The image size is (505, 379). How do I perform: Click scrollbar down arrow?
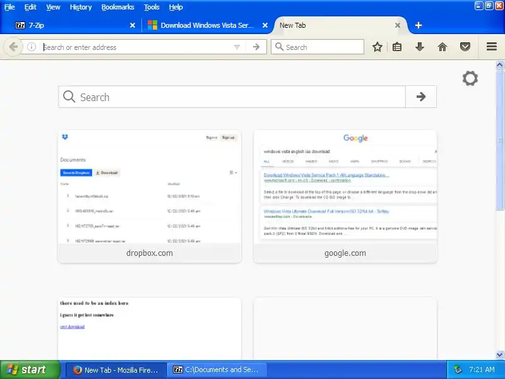pos(500,355)
